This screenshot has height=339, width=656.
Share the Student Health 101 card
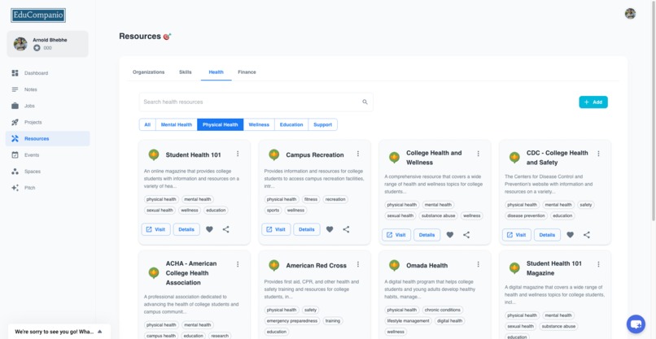tap(226, 229)
